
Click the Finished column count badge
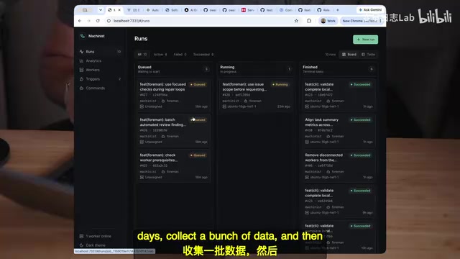pyautogui.click(x=372, y=69)
